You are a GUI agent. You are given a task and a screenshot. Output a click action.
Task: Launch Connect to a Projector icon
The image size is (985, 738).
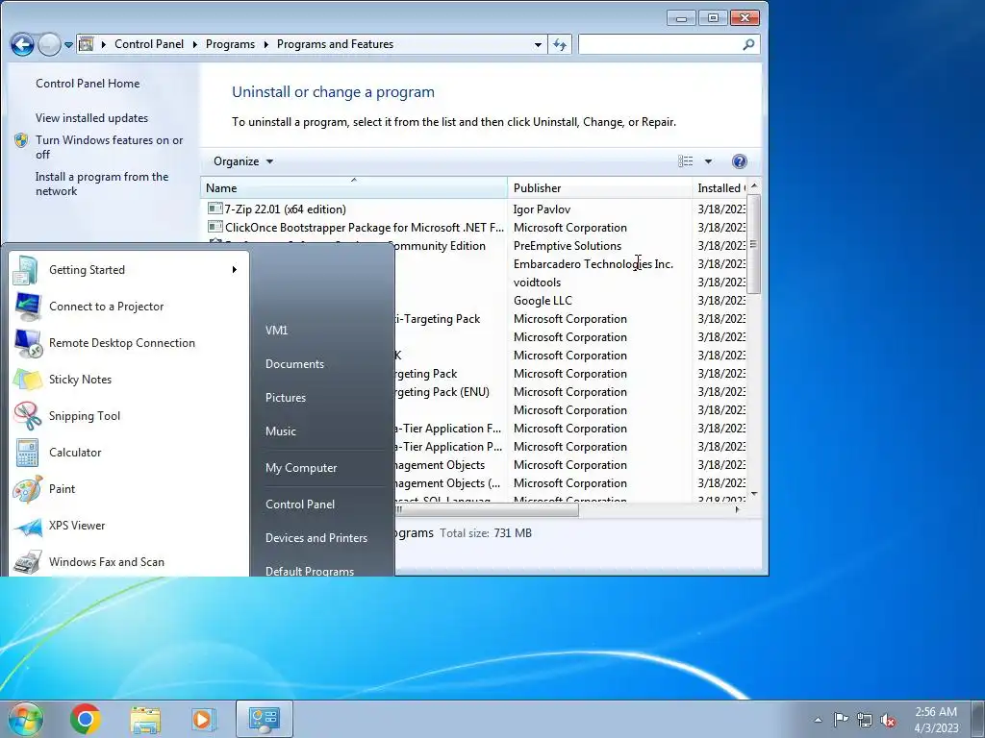coord(27,307)
